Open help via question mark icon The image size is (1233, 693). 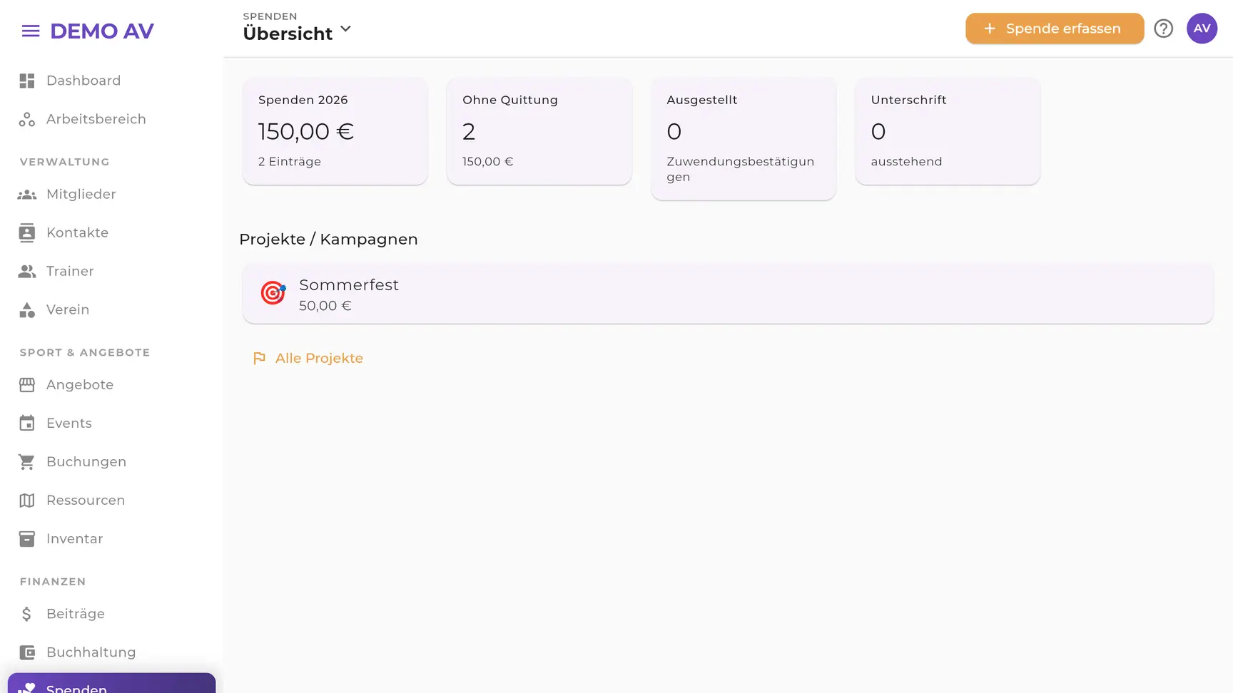[x=1164, y=29]
